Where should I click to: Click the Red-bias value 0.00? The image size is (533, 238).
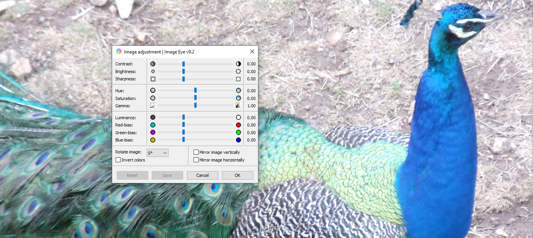point(251,125)
